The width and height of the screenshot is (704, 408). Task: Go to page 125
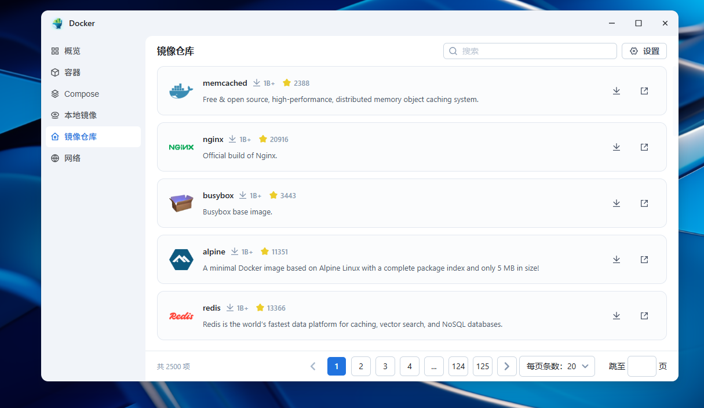click(483, 366)
